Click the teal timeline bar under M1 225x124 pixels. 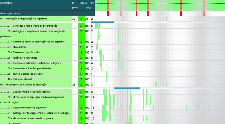coord(103,22)
